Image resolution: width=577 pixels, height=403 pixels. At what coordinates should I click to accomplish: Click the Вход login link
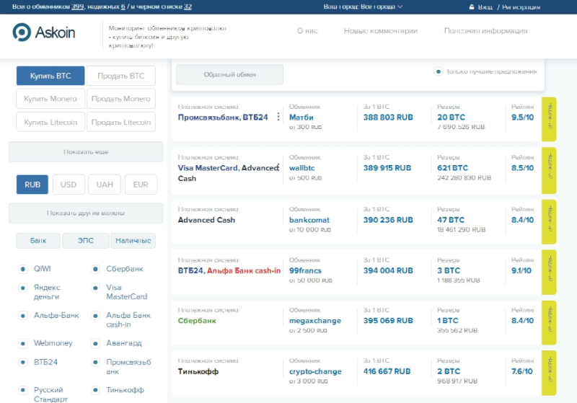(485, 7)
